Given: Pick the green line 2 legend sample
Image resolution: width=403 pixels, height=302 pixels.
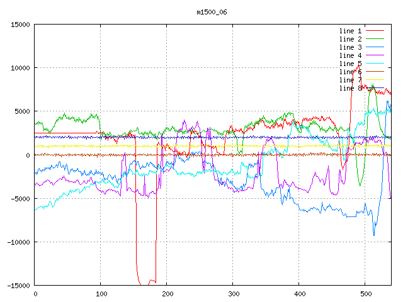Looking at the screenshot, I should 375,39.
